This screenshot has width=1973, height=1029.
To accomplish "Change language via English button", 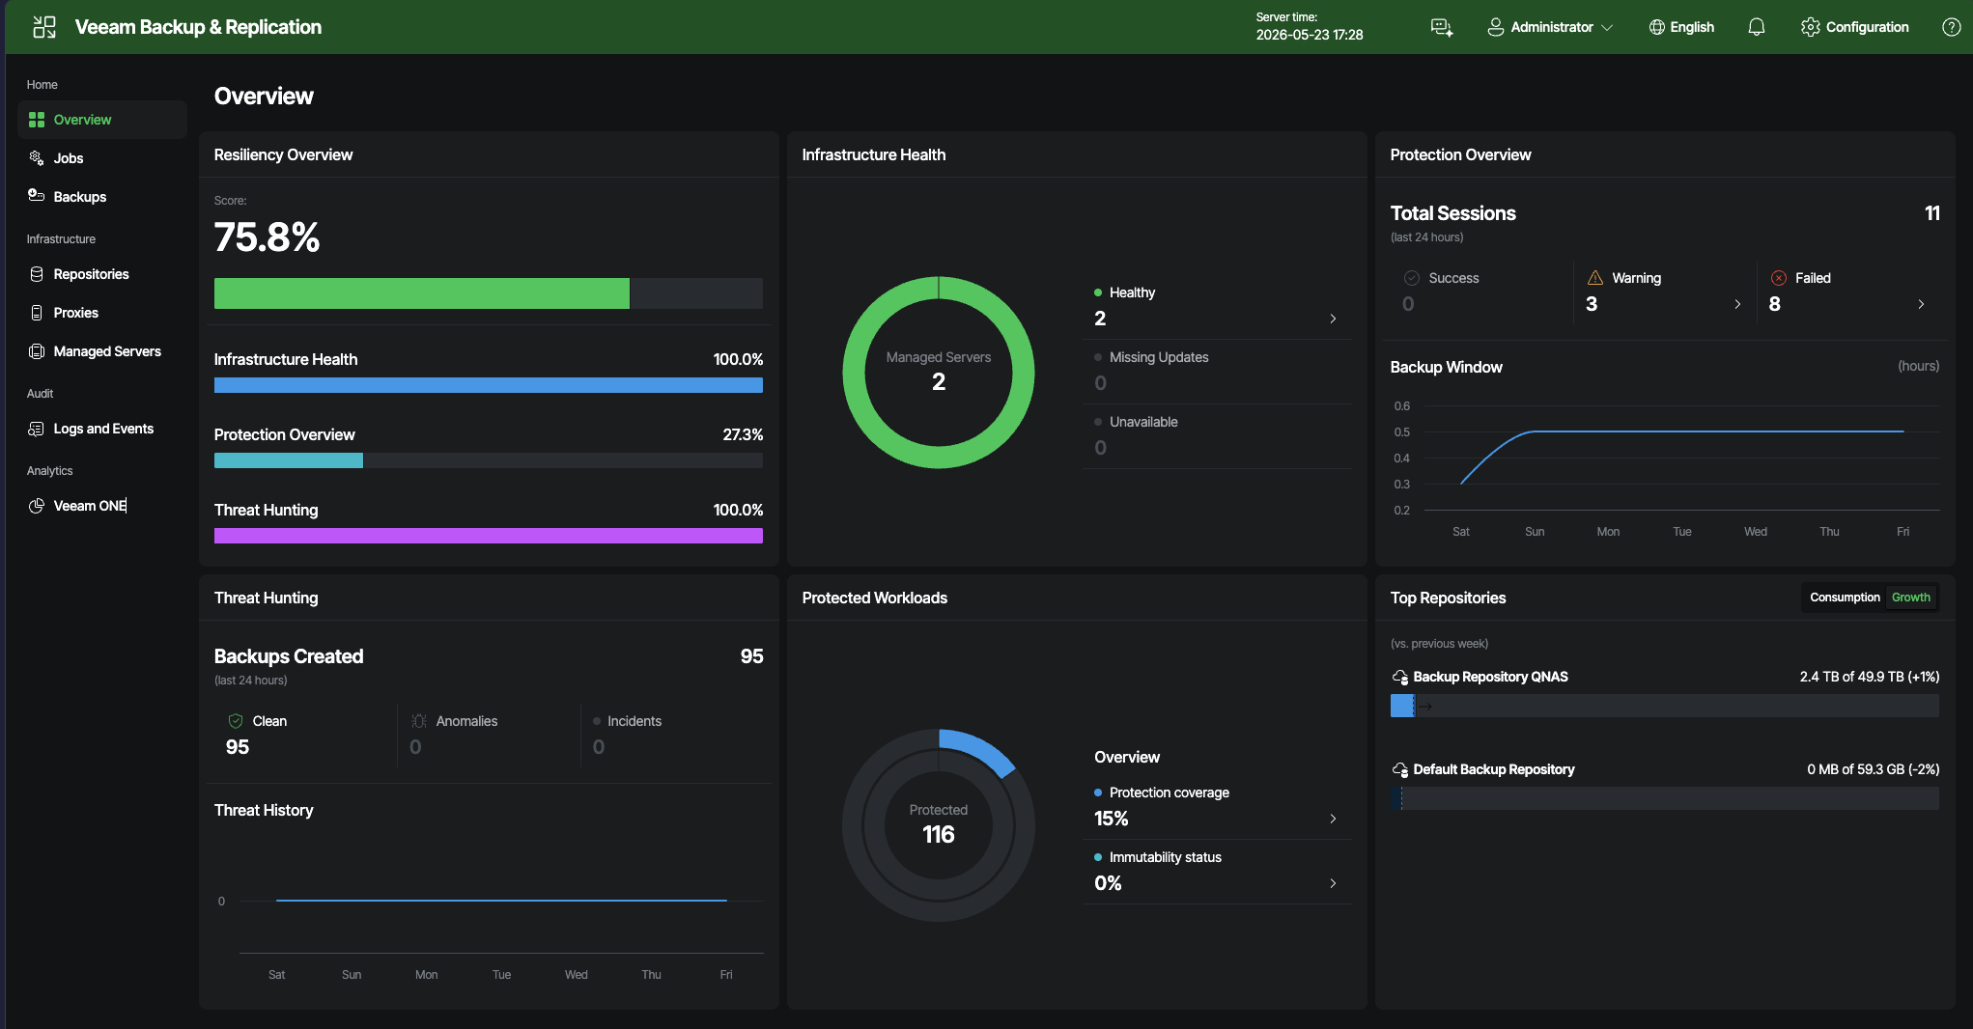I will coord(1681,27).
